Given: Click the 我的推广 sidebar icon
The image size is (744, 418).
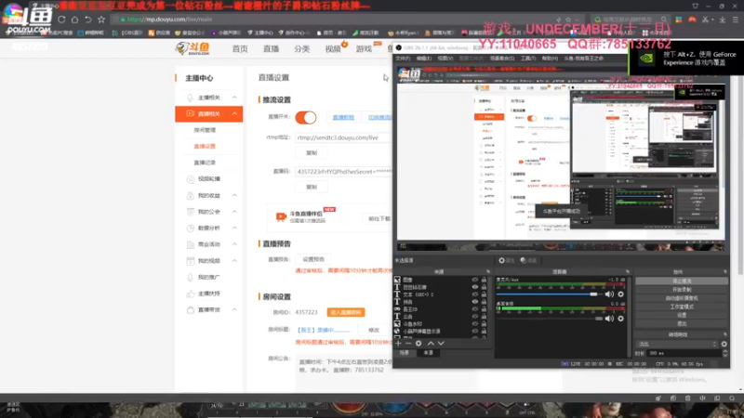Looking at the screenshot, I should click(191, 277).
